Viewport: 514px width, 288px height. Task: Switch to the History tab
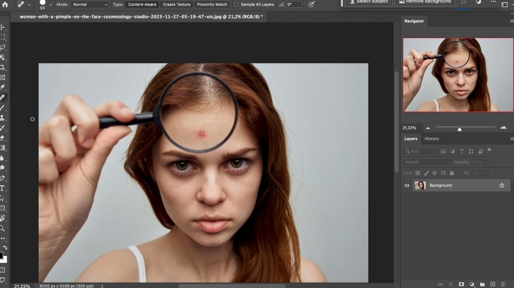click(x=432, y=139)
